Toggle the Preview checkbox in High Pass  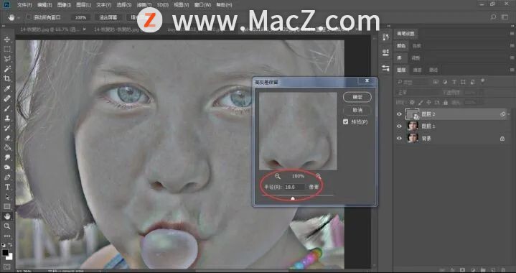click(x=345, y=122)
